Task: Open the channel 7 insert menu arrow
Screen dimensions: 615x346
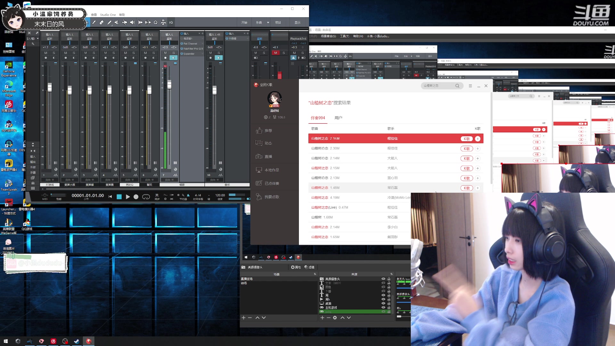Action: [199, 34]
